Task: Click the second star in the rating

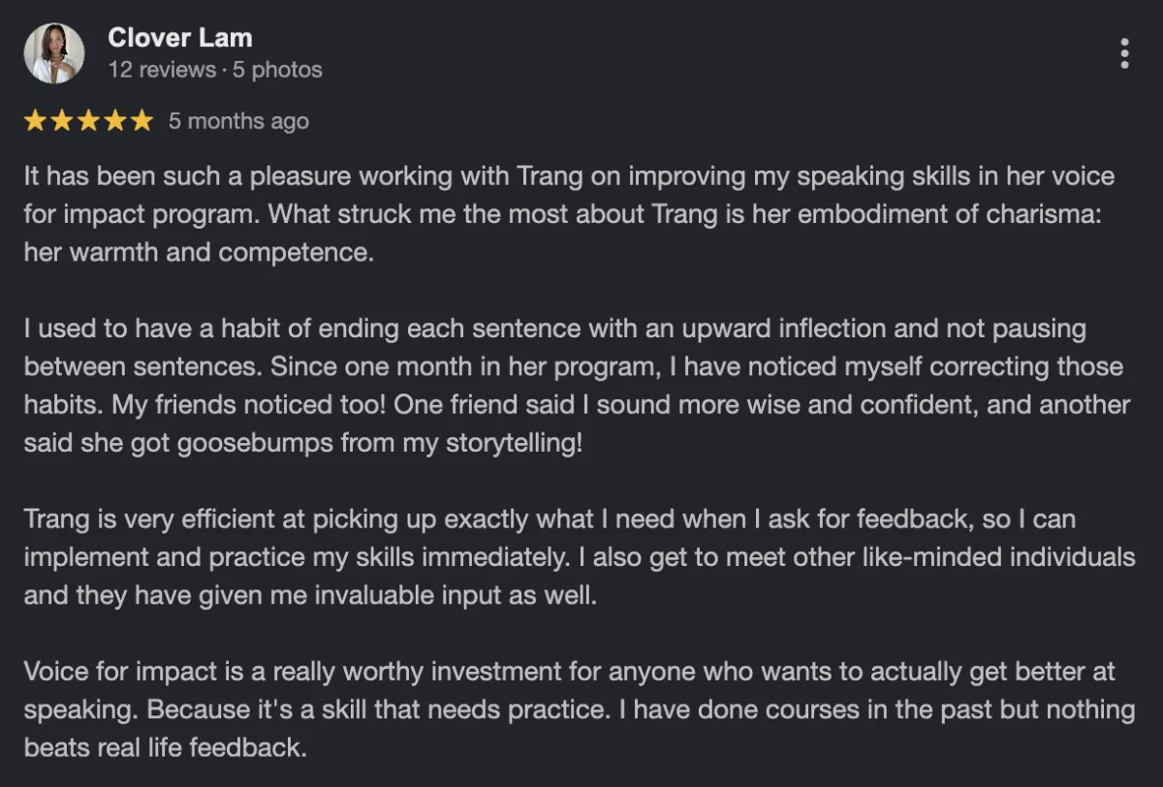Action: (x=62, y=121)
